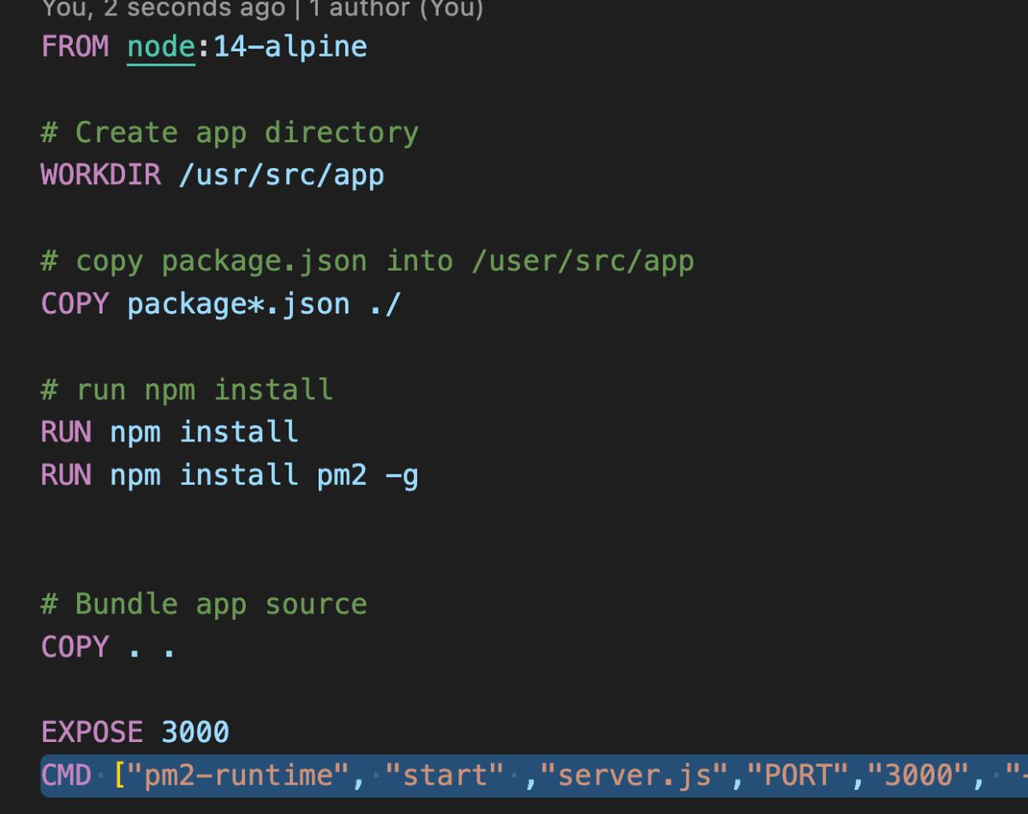Click the '# copy package.json into /user/src/app' comment

tap(368, 261)
